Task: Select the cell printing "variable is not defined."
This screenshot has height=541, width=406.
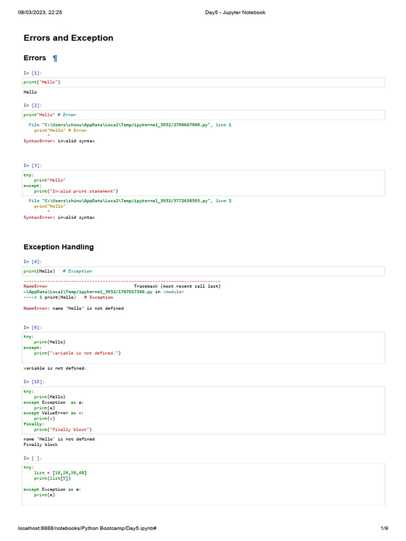Action: [204, 347]
